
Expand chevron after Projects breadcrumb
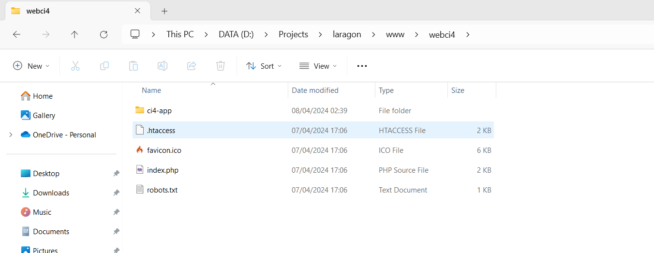320,34
